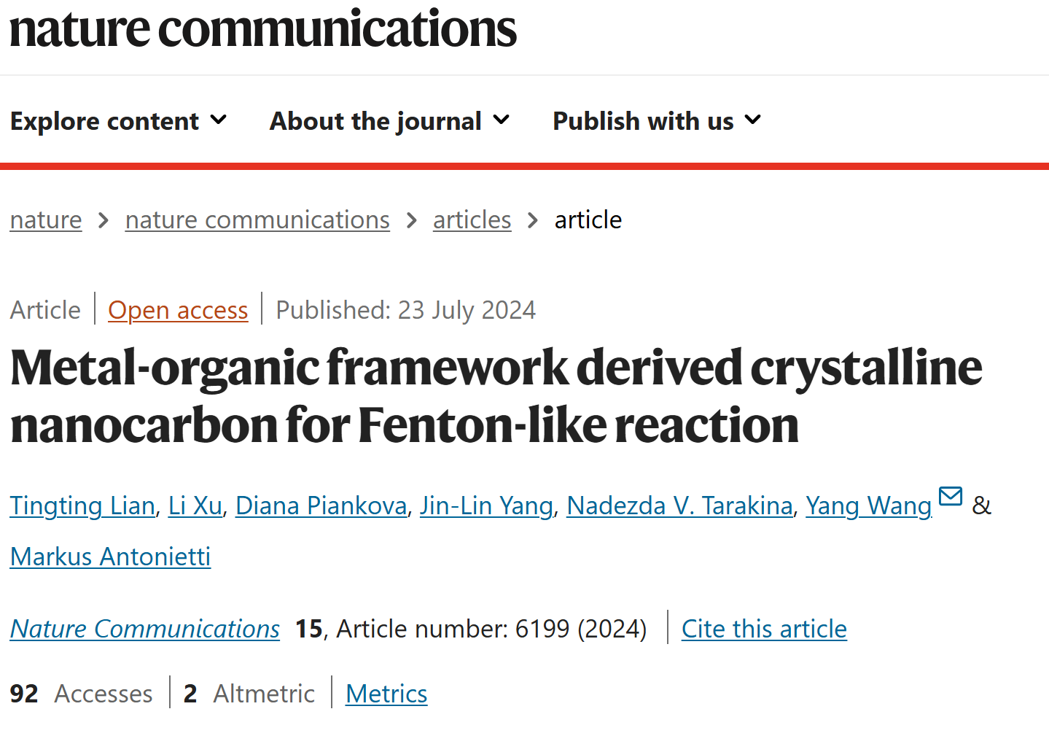Click the envelope icon beside Yang Wang

(951, 496)
